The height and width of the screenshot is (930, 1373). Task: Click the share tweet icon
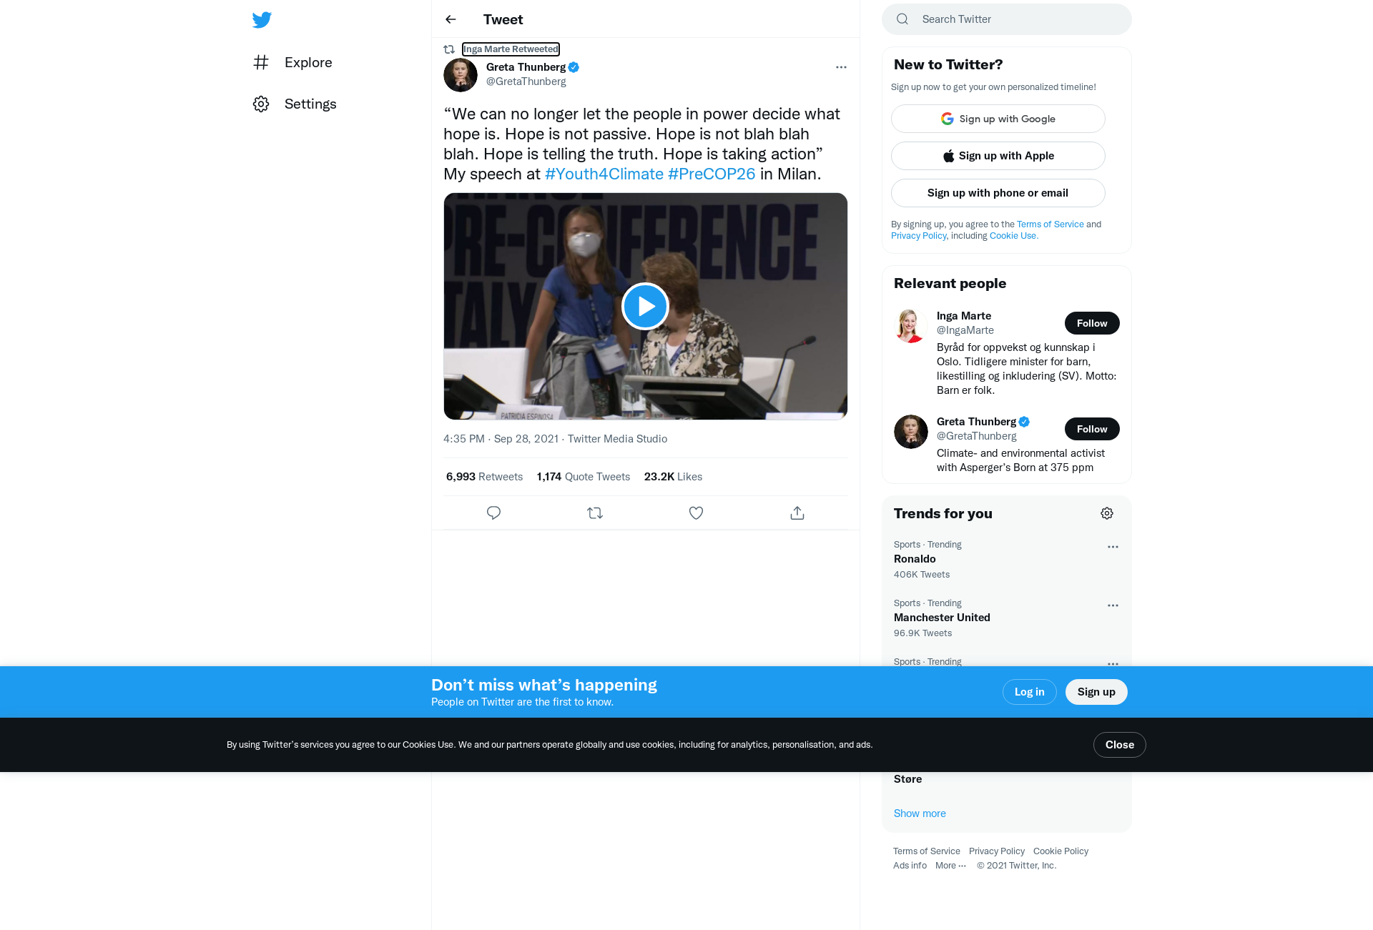pos(797,513)
